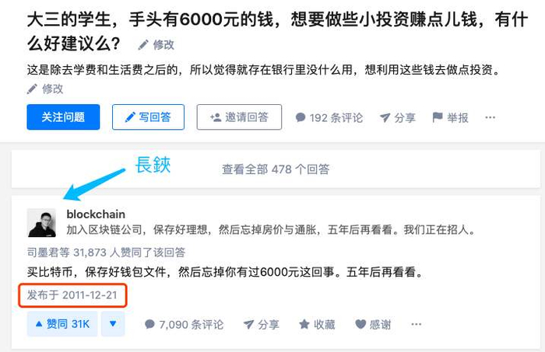Show the 31,873 users who upvoted
Screen dimensions: 545x352
(106, 252)
